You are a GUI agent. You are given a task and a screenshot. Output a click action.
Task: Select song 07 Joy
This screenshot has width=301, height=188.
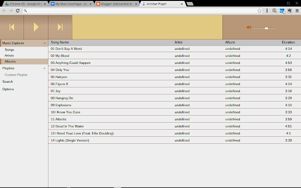point(174,91)
